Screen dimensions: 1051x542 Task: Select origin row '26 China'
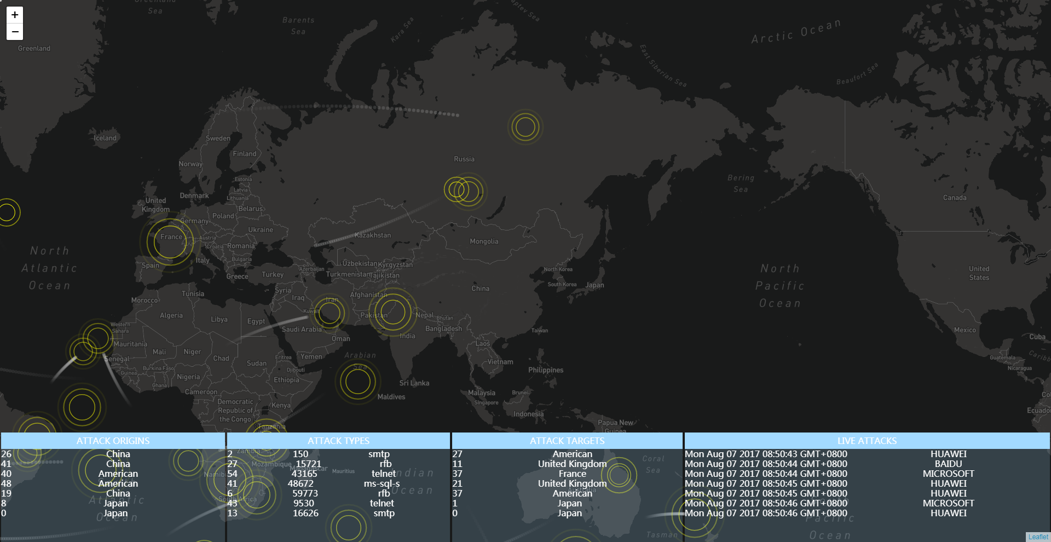point(113,454)
